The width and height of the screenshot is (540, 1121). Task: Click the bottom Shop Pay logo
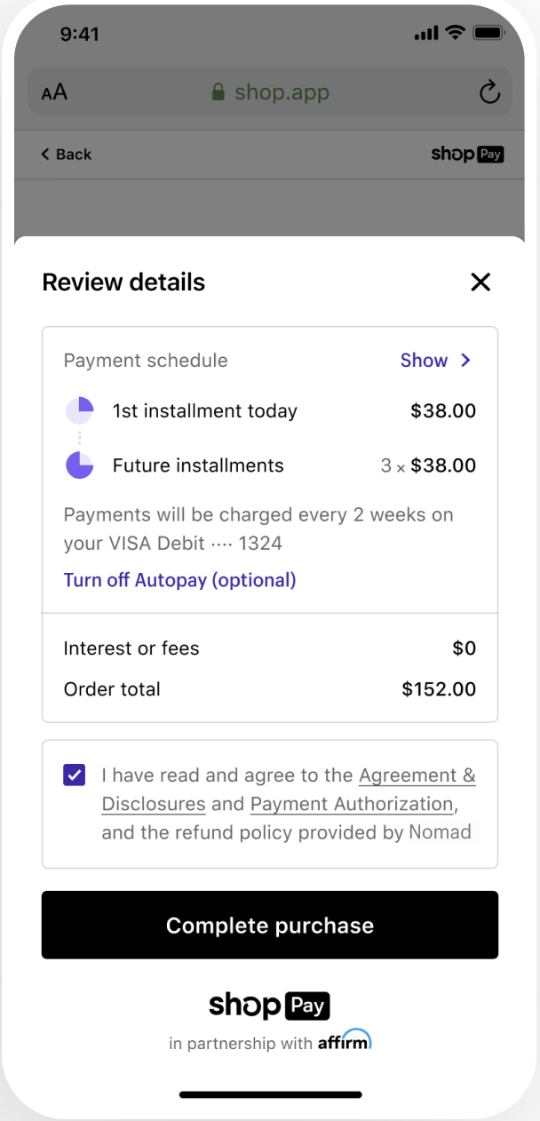(x=269, y=1005)
